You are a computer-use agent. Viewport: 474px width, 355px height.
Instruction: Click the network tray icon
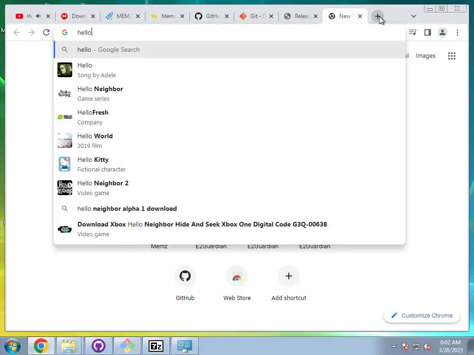[416, 346]
